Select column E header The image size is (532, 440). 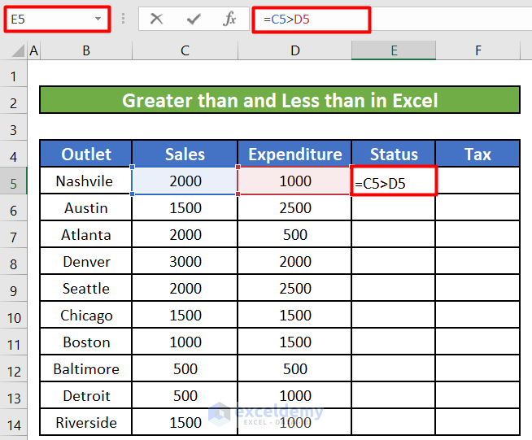(394, 50)
